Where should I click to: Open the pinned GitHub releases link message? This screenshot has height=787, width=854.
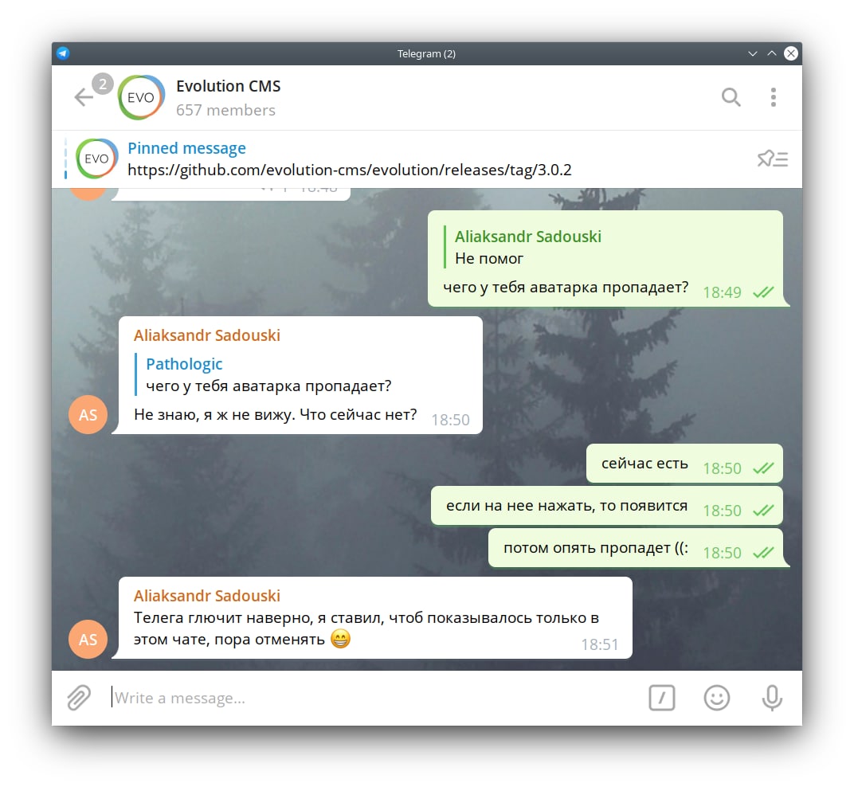[350, 170]
